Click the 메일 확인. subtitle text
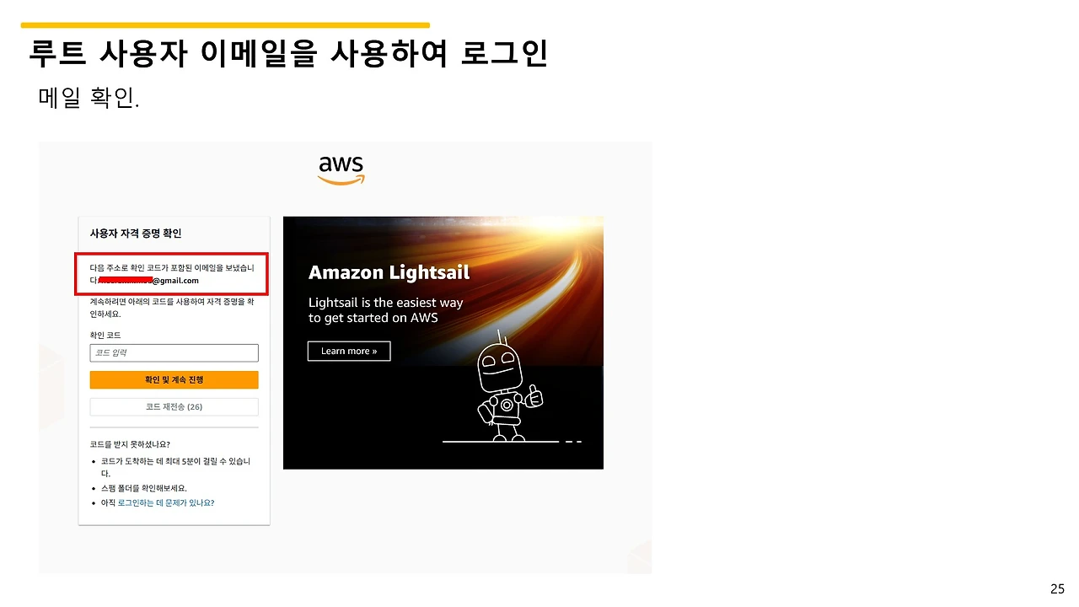Screen dimensions: 1079x607 click(x=89, y=98)
